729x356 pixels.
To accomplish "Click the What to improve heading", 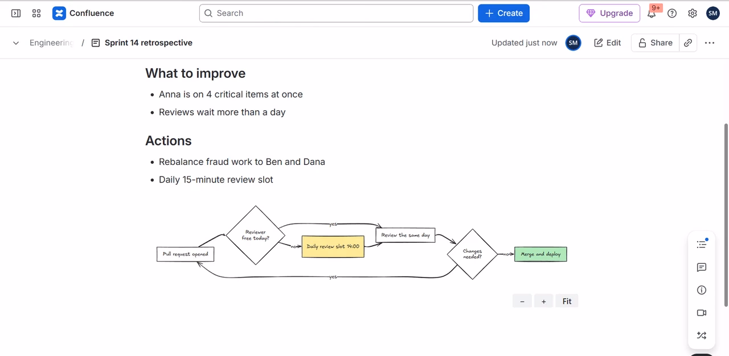I will coord(195,73).
